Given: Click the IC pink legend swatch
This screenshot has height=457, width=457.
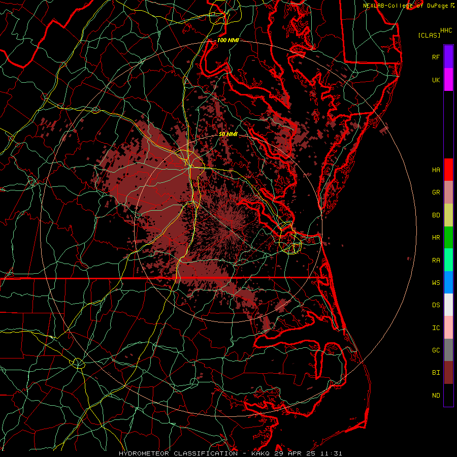Looking at the screenshot, I should tap(448, 328).
